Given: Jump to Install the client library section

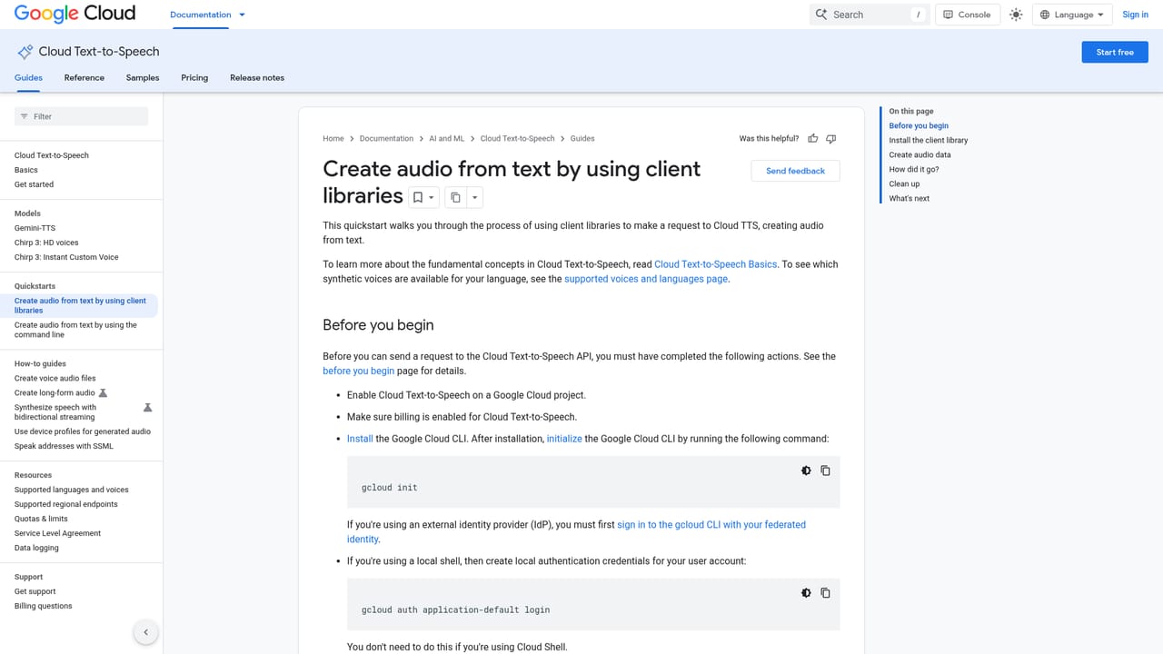Looking at the screenshot, I should pyautogui.click(x=929, y=141).
